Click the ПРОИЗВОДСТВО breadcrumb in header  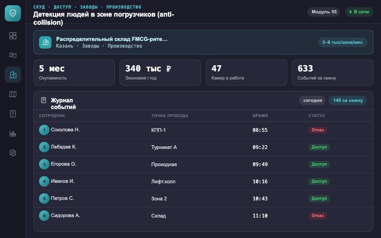point(124,7)
